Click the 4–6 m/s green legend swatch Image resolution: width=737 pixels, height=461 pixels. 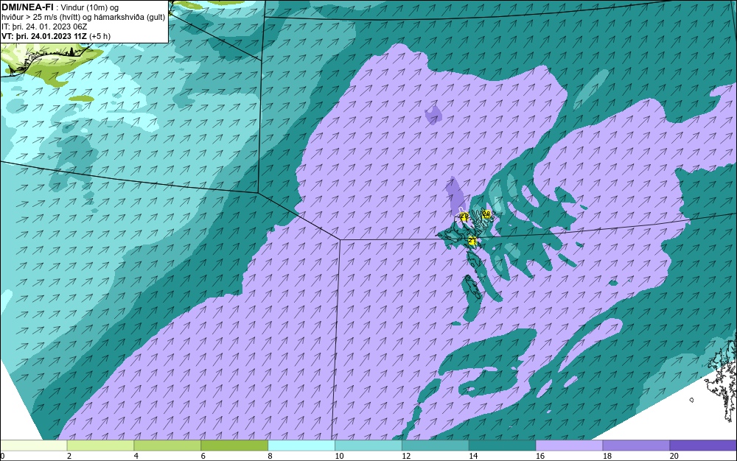click(x=167, y=445)
